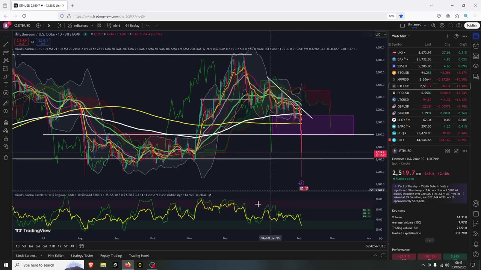Collapse the bottom panel with chevron
Viewport: 481px width, 270px height.
pyautogui.click(x=375, y=255)
